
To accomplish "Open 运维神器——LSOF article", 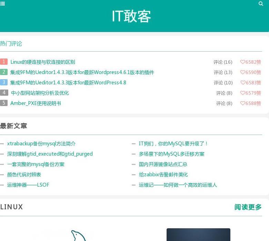I will tap(28, 185).
